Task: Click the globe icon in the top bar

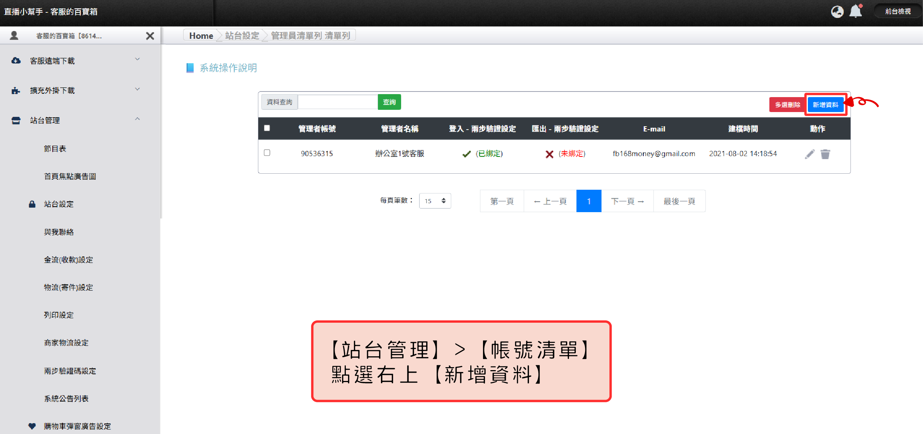Action: pyautogui.click(x=837, y=12)
